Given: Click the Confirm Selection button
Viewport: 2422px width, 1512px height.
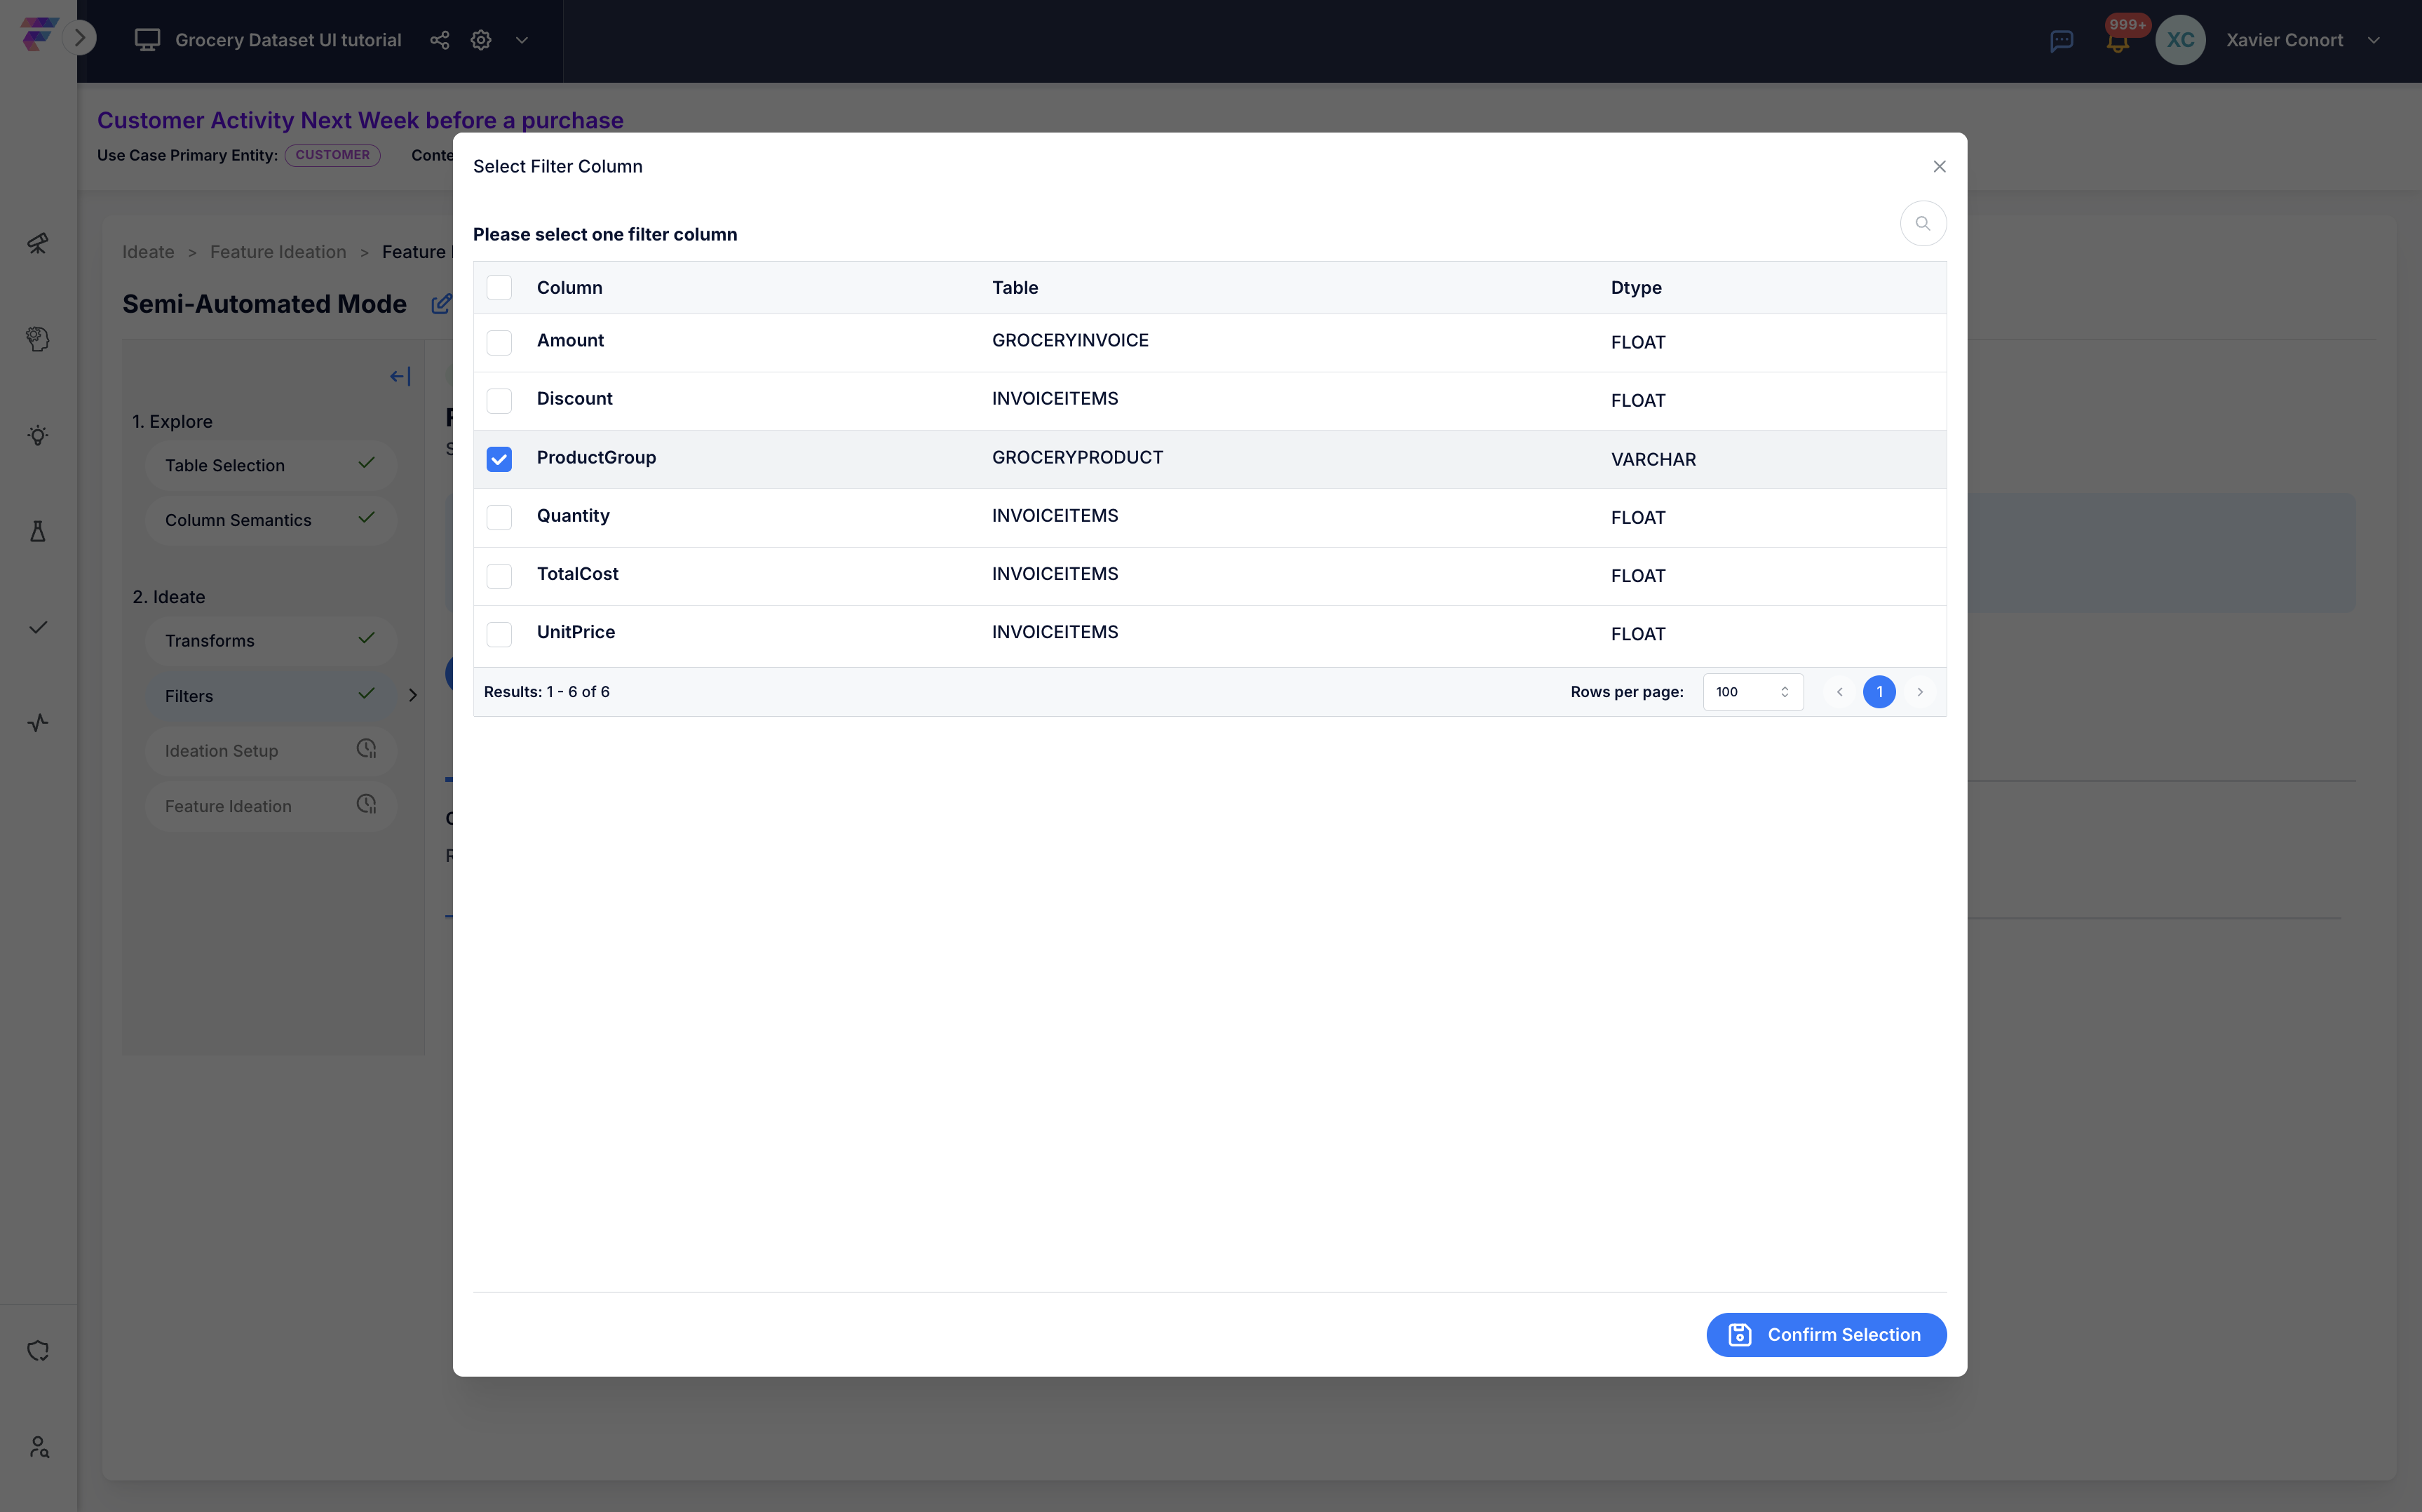Looking at the screenshot, I should [x=1825, y=1335].
